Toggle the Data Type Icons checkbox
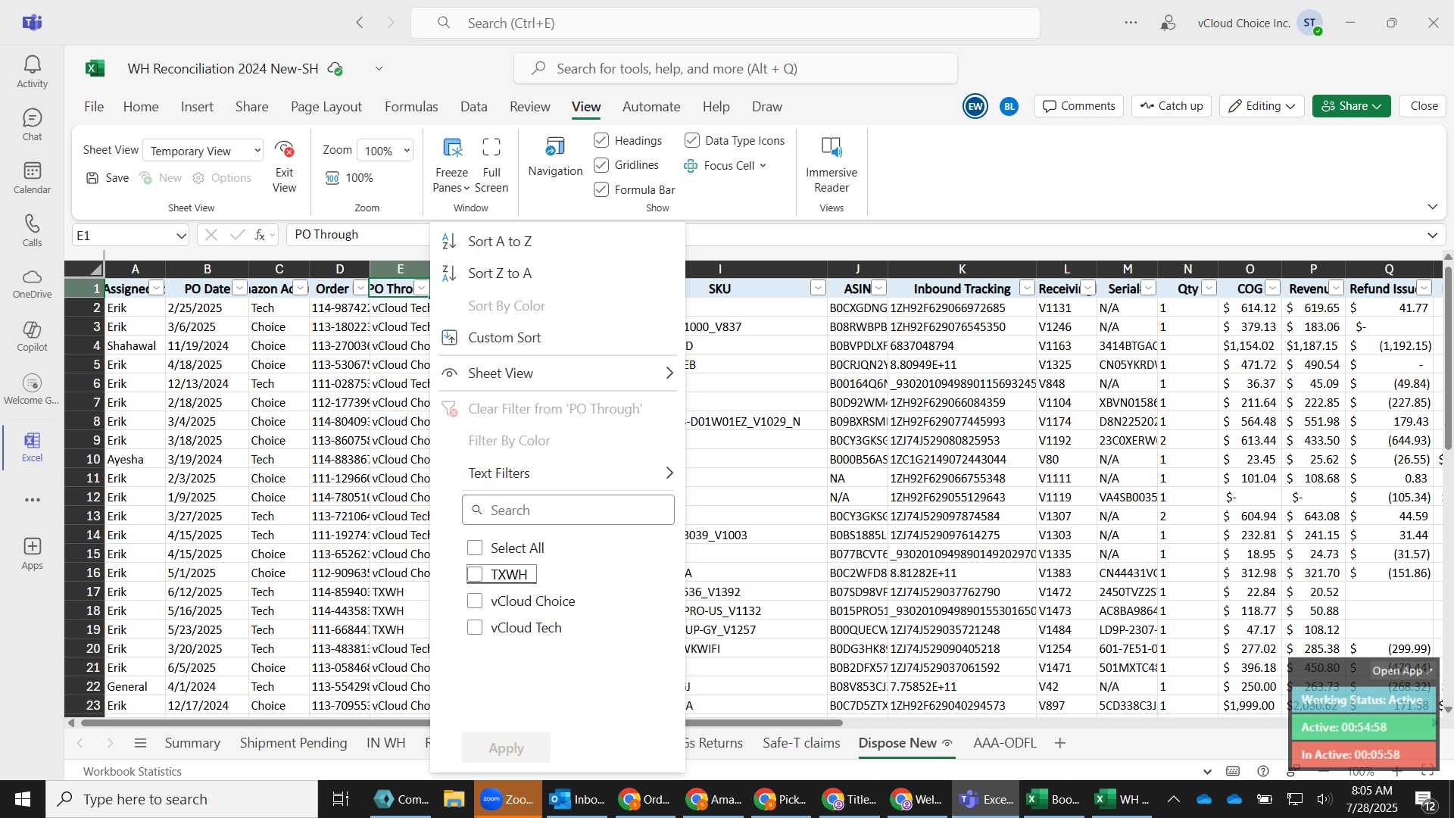The image size is (1454, 818). point(692,140)
